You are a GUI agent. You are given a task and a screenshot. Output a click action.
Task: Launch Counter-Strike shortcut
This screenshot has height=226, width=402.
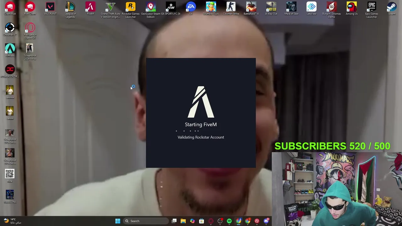[231, 8]
